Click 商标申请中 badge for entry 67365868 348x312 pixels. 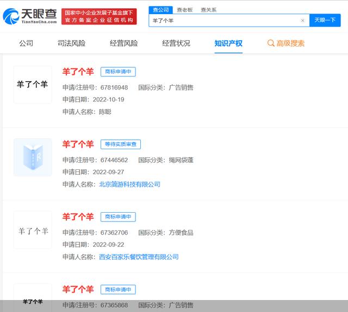pos(118,290)
